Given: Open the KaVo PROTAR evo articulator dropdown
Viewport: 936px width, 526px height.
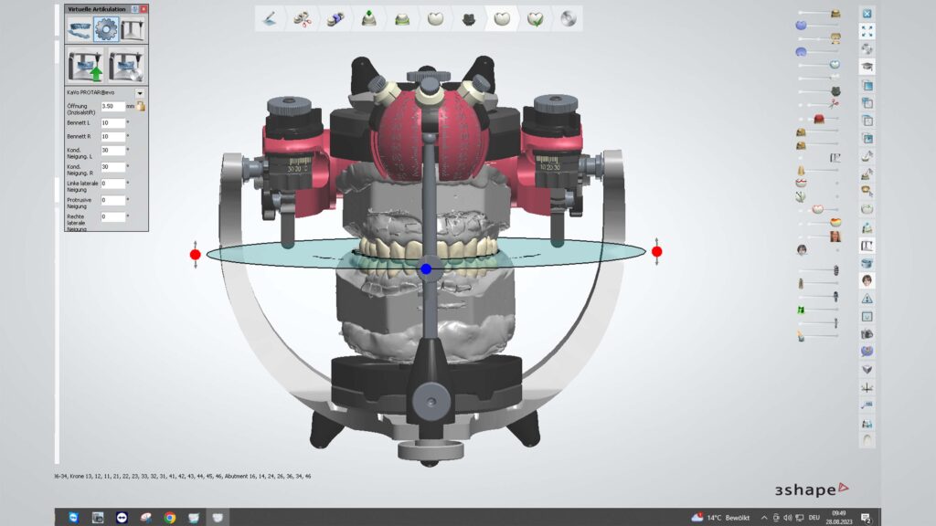Looking at the screenshot, I should pos(140,93).
